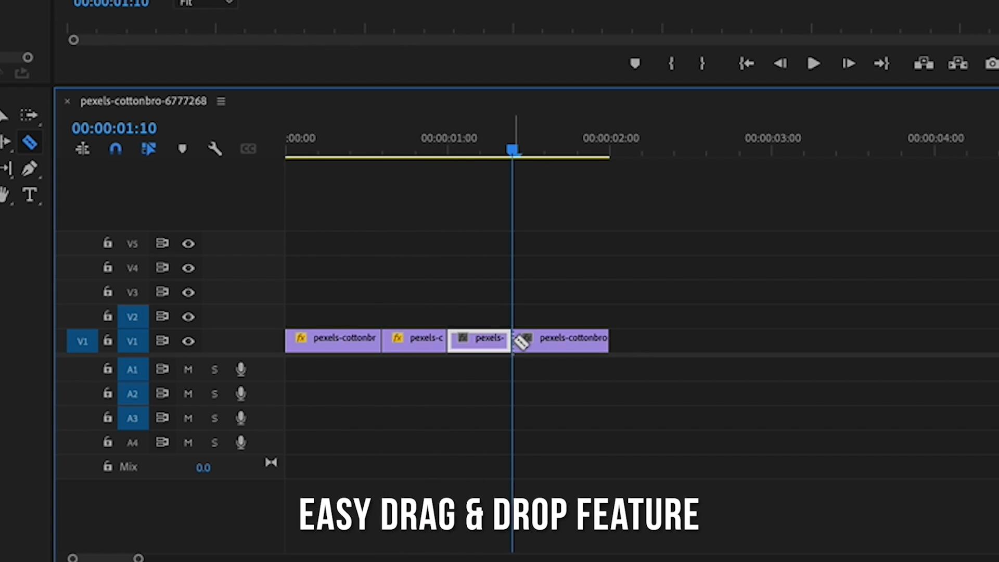Hide track V4 with eye icon

click(x=188, y=268)
